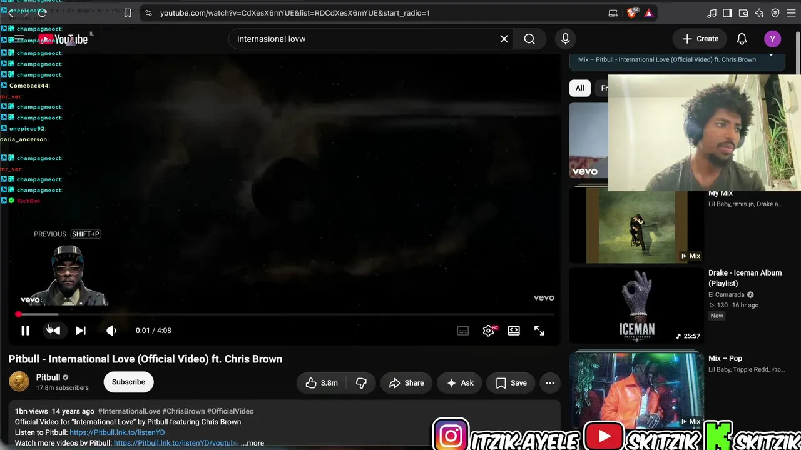Switch player to full screen
The height and width of the screenshot is (450, 801).
coord(539,331)
